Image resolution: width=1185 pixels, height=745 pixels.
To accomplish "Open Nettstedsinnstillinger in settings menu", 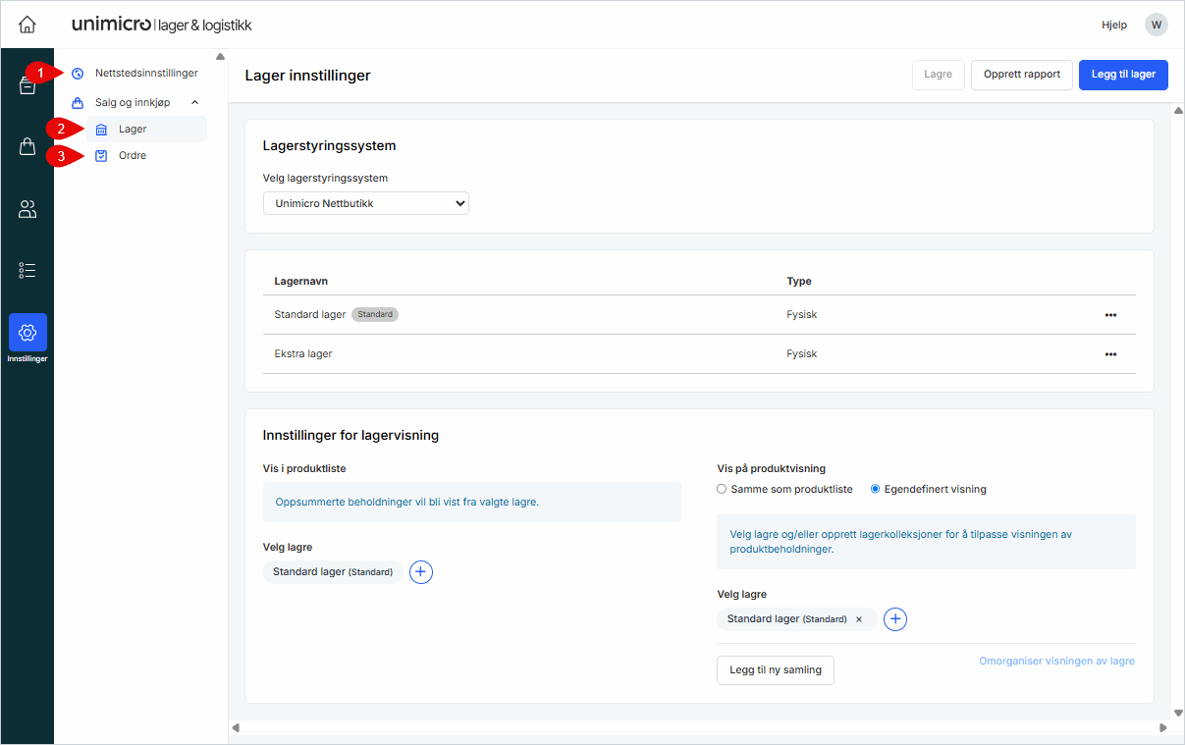I will coord(145,74).
